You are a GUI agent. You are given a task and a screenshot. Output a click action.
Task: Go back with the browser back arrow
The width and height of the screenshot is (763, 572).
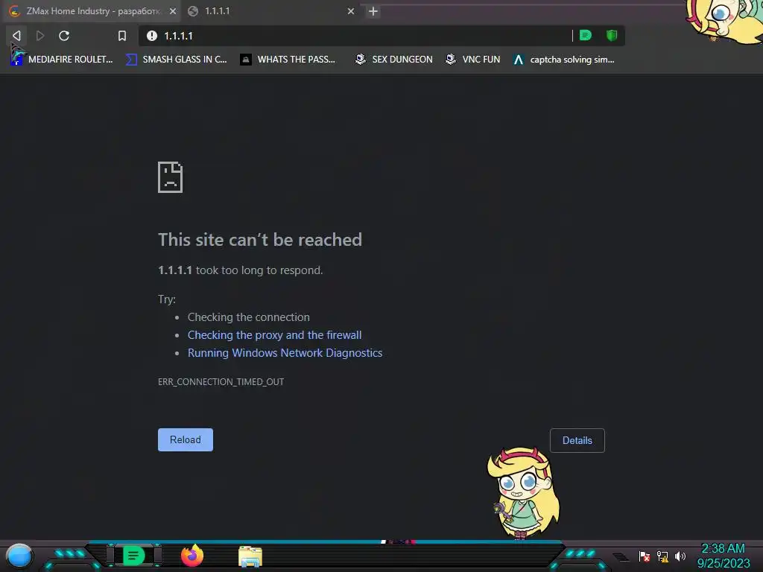click(16, 36)
